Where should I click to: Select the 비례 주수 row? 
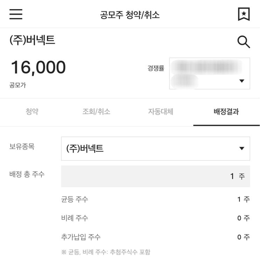coord(155,218)
